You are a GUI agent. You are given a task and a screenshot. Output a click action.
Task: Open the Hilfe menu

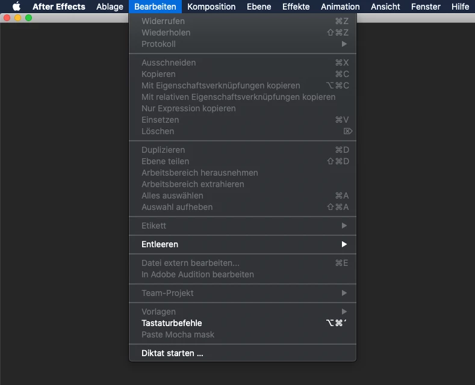[x=460, y=7]
